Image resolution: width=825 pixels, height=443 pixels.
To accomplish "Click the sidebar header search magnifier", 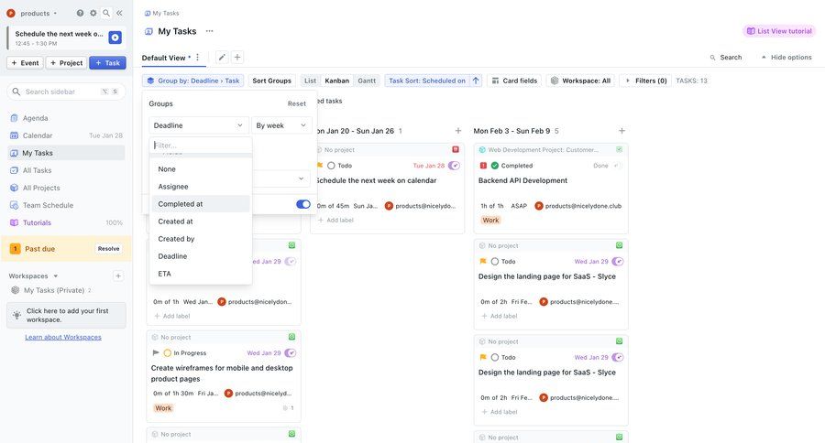I will click(106, 13).
